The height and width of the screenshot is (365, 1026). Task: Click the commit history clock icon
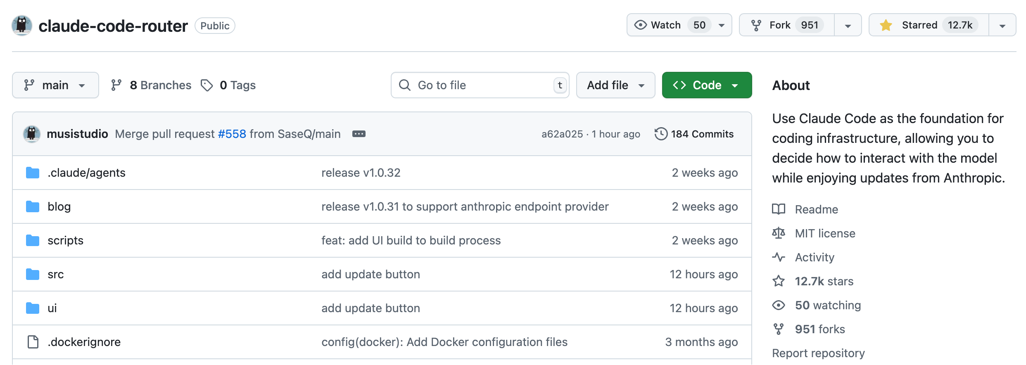(661, 134)
